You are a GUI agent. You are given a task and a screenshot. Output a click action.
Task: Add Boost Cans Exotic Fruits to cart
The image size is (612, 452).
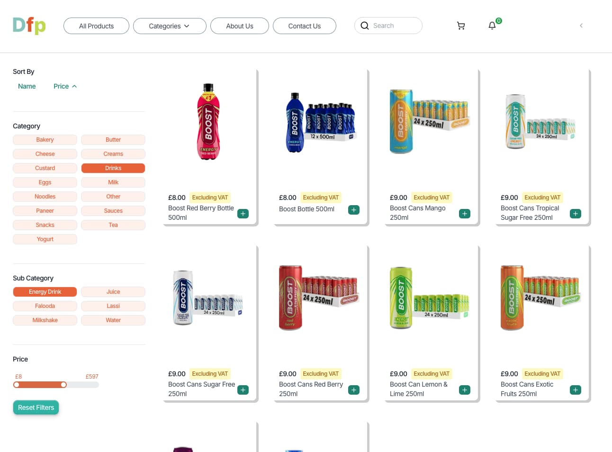[x=576, y=390]
